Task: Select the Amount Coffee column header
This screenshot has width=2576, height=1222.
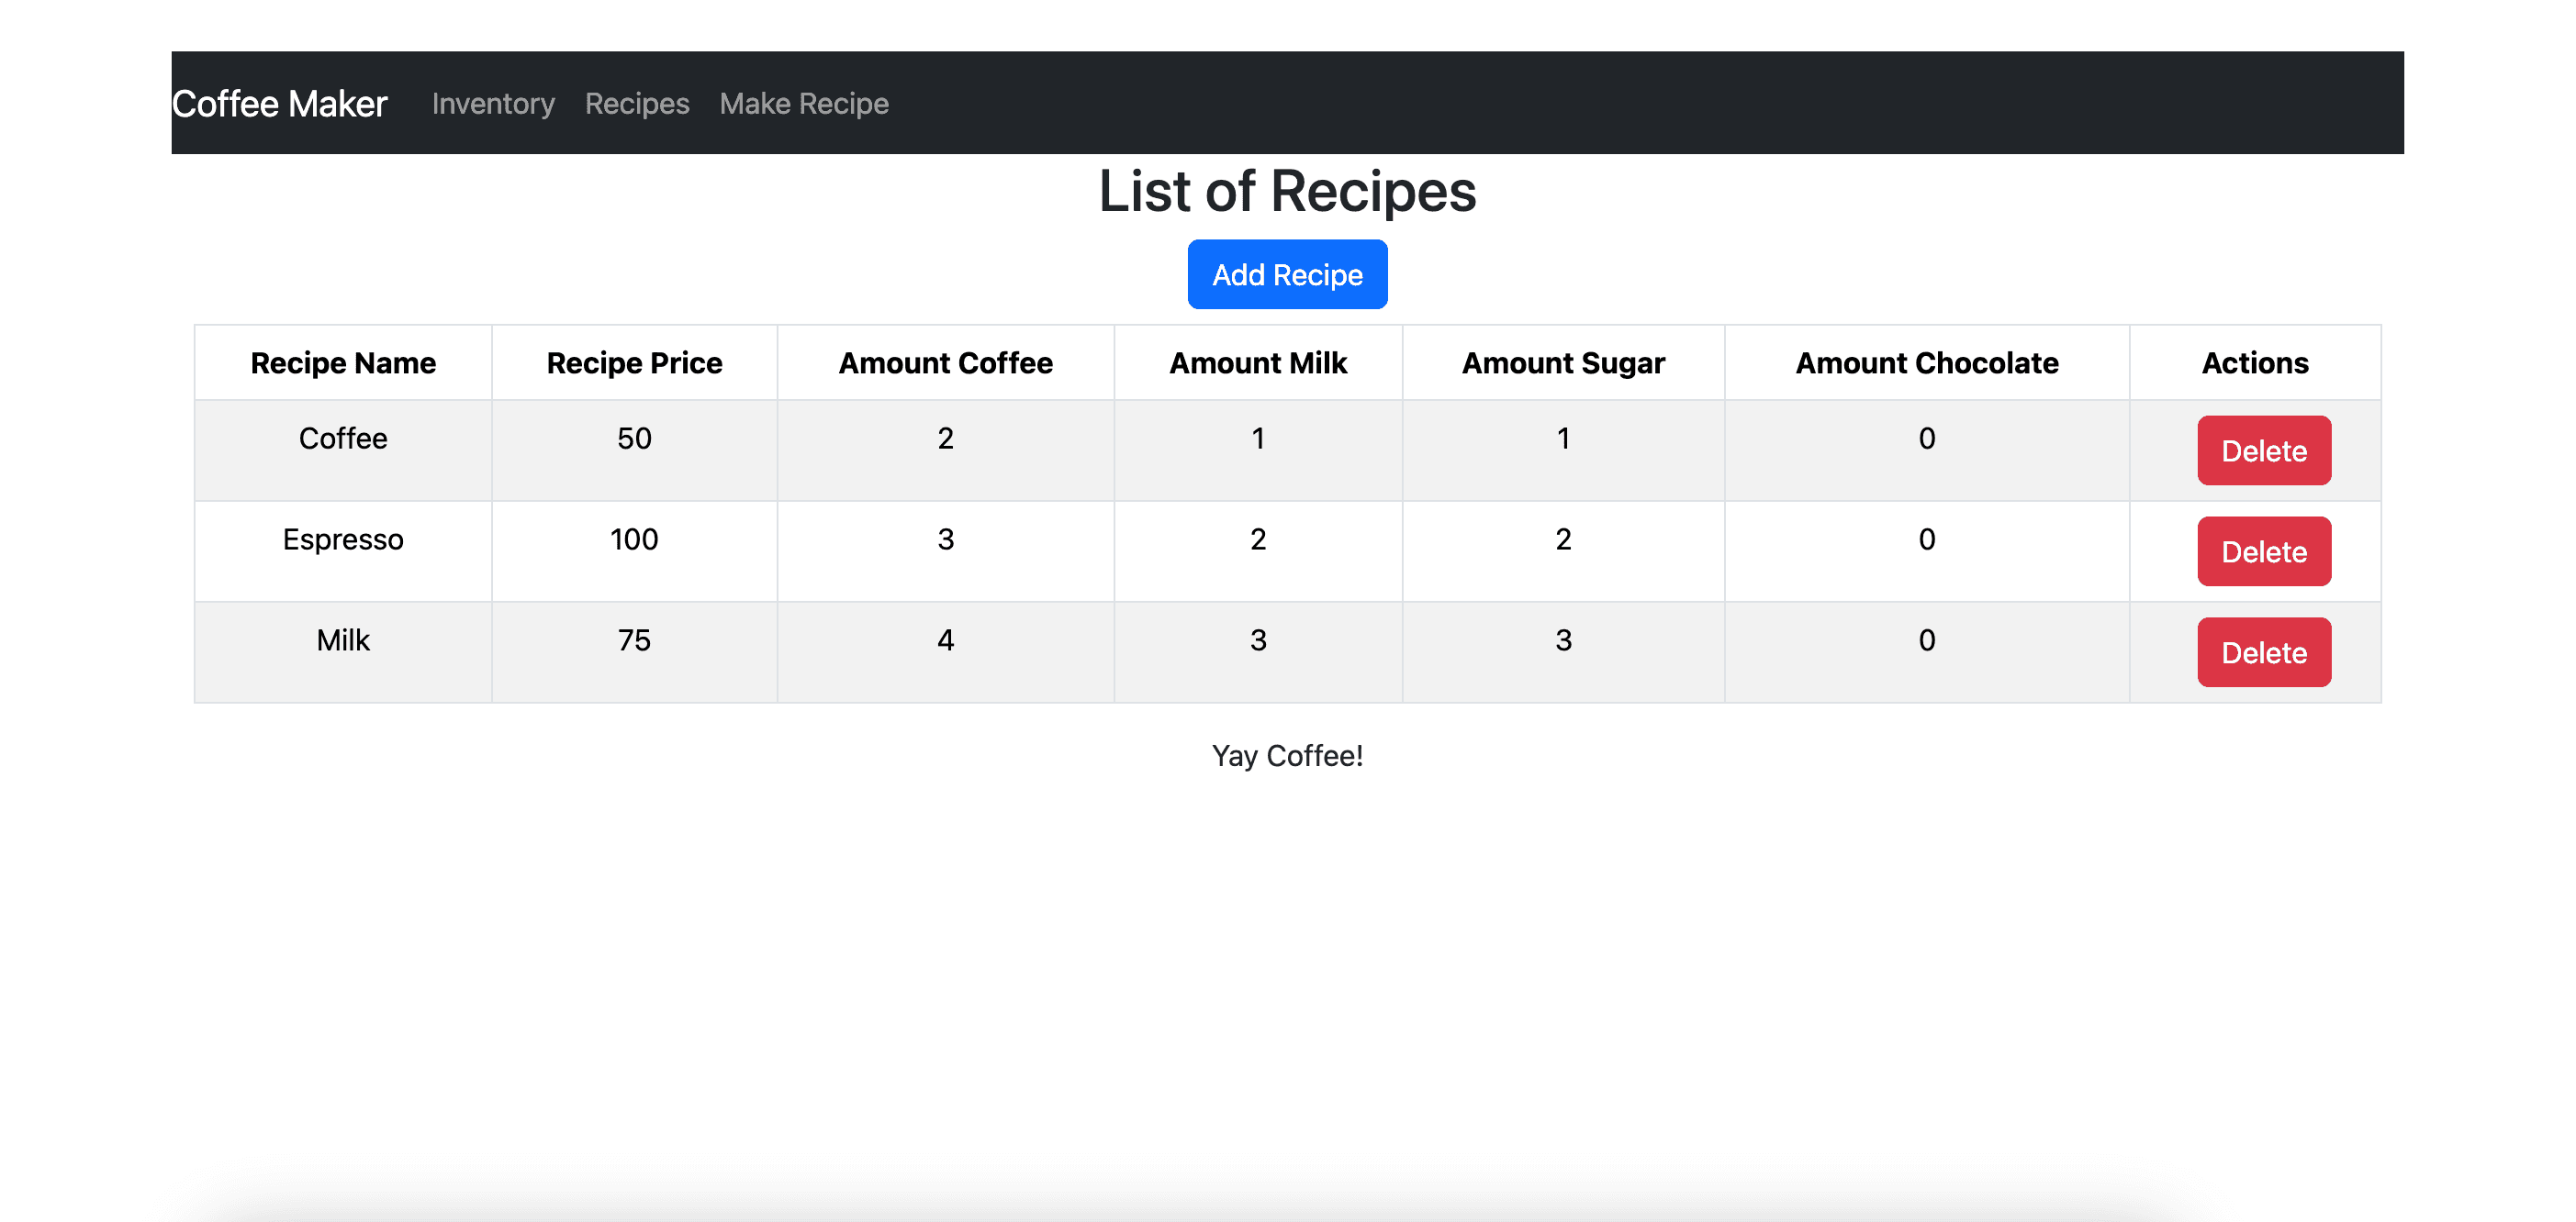Action: coord(946,362)
